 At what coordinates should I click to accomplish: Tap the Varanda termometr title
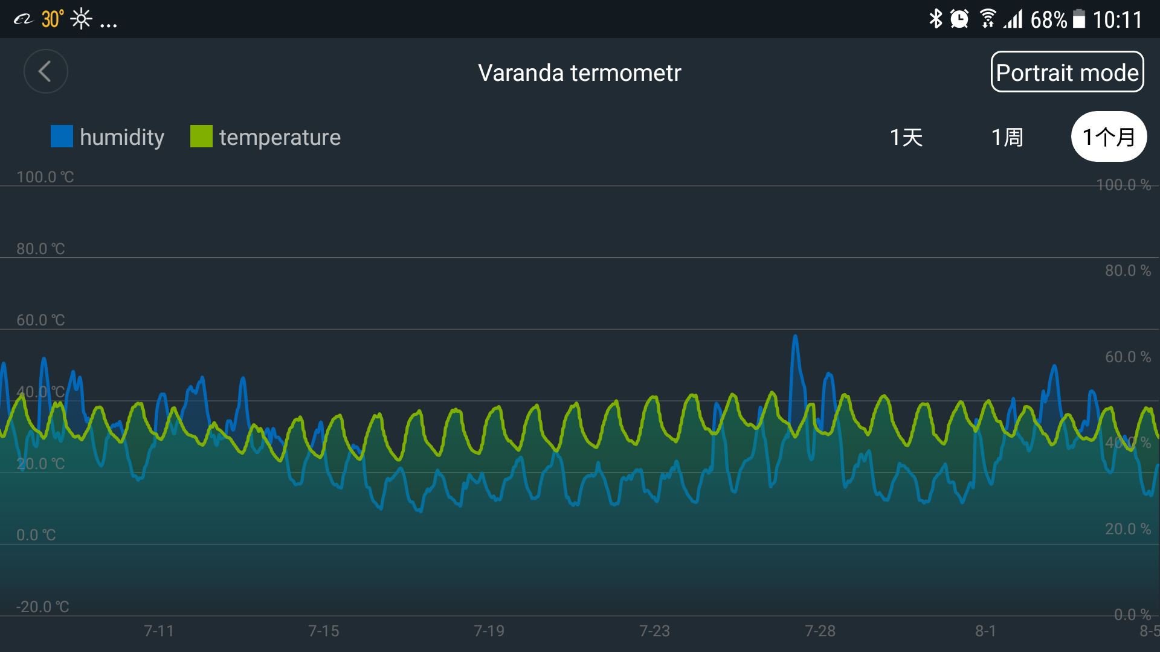tap(579, 72)
